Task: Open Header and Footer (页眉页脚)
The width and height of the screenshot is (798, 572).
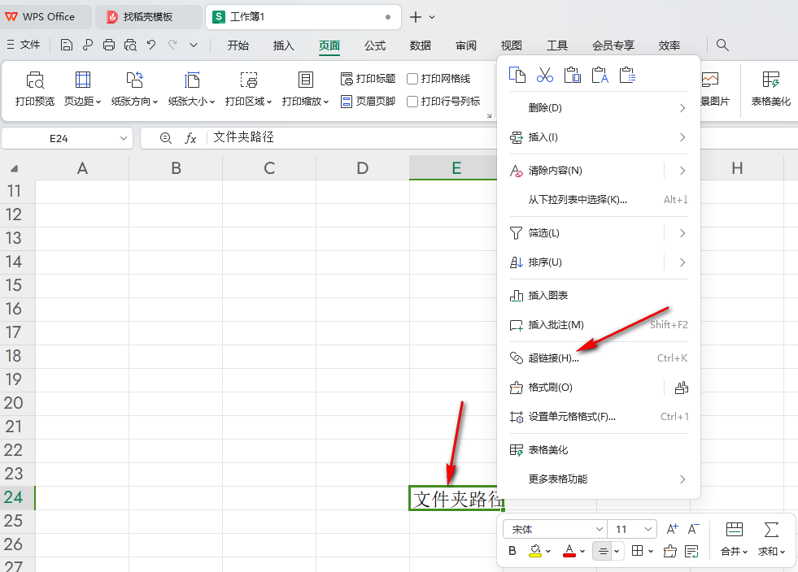Action: click(x=368, y=102)
